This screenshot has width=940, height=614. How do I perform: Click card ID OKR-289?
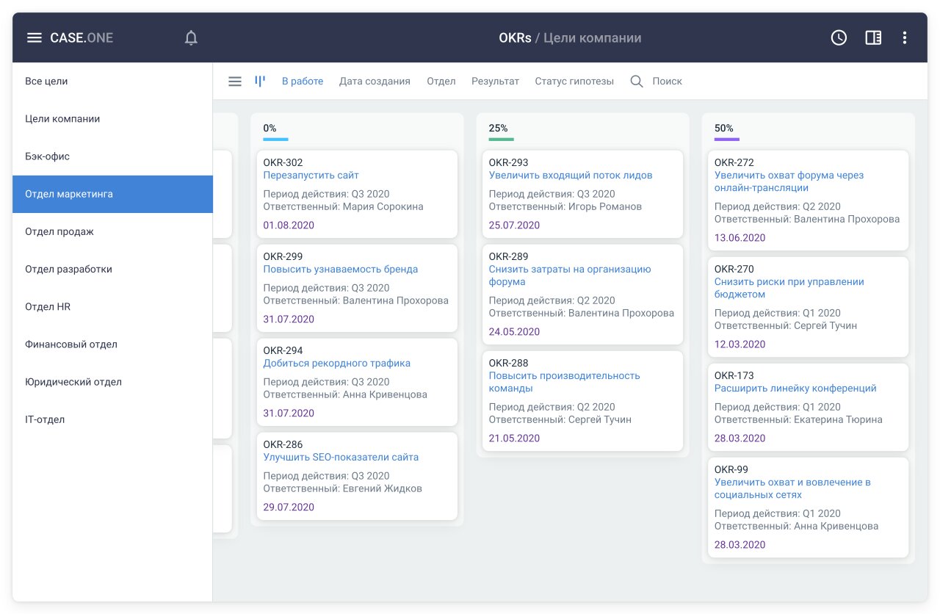coord(509,257)
